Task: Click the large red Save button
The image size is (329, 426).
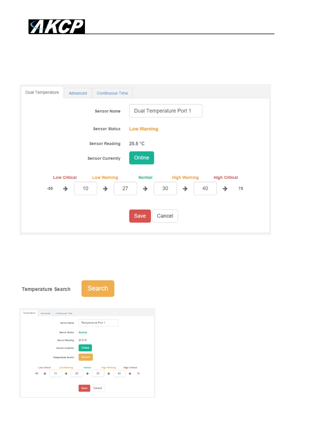Action: (x=140, y=216)
